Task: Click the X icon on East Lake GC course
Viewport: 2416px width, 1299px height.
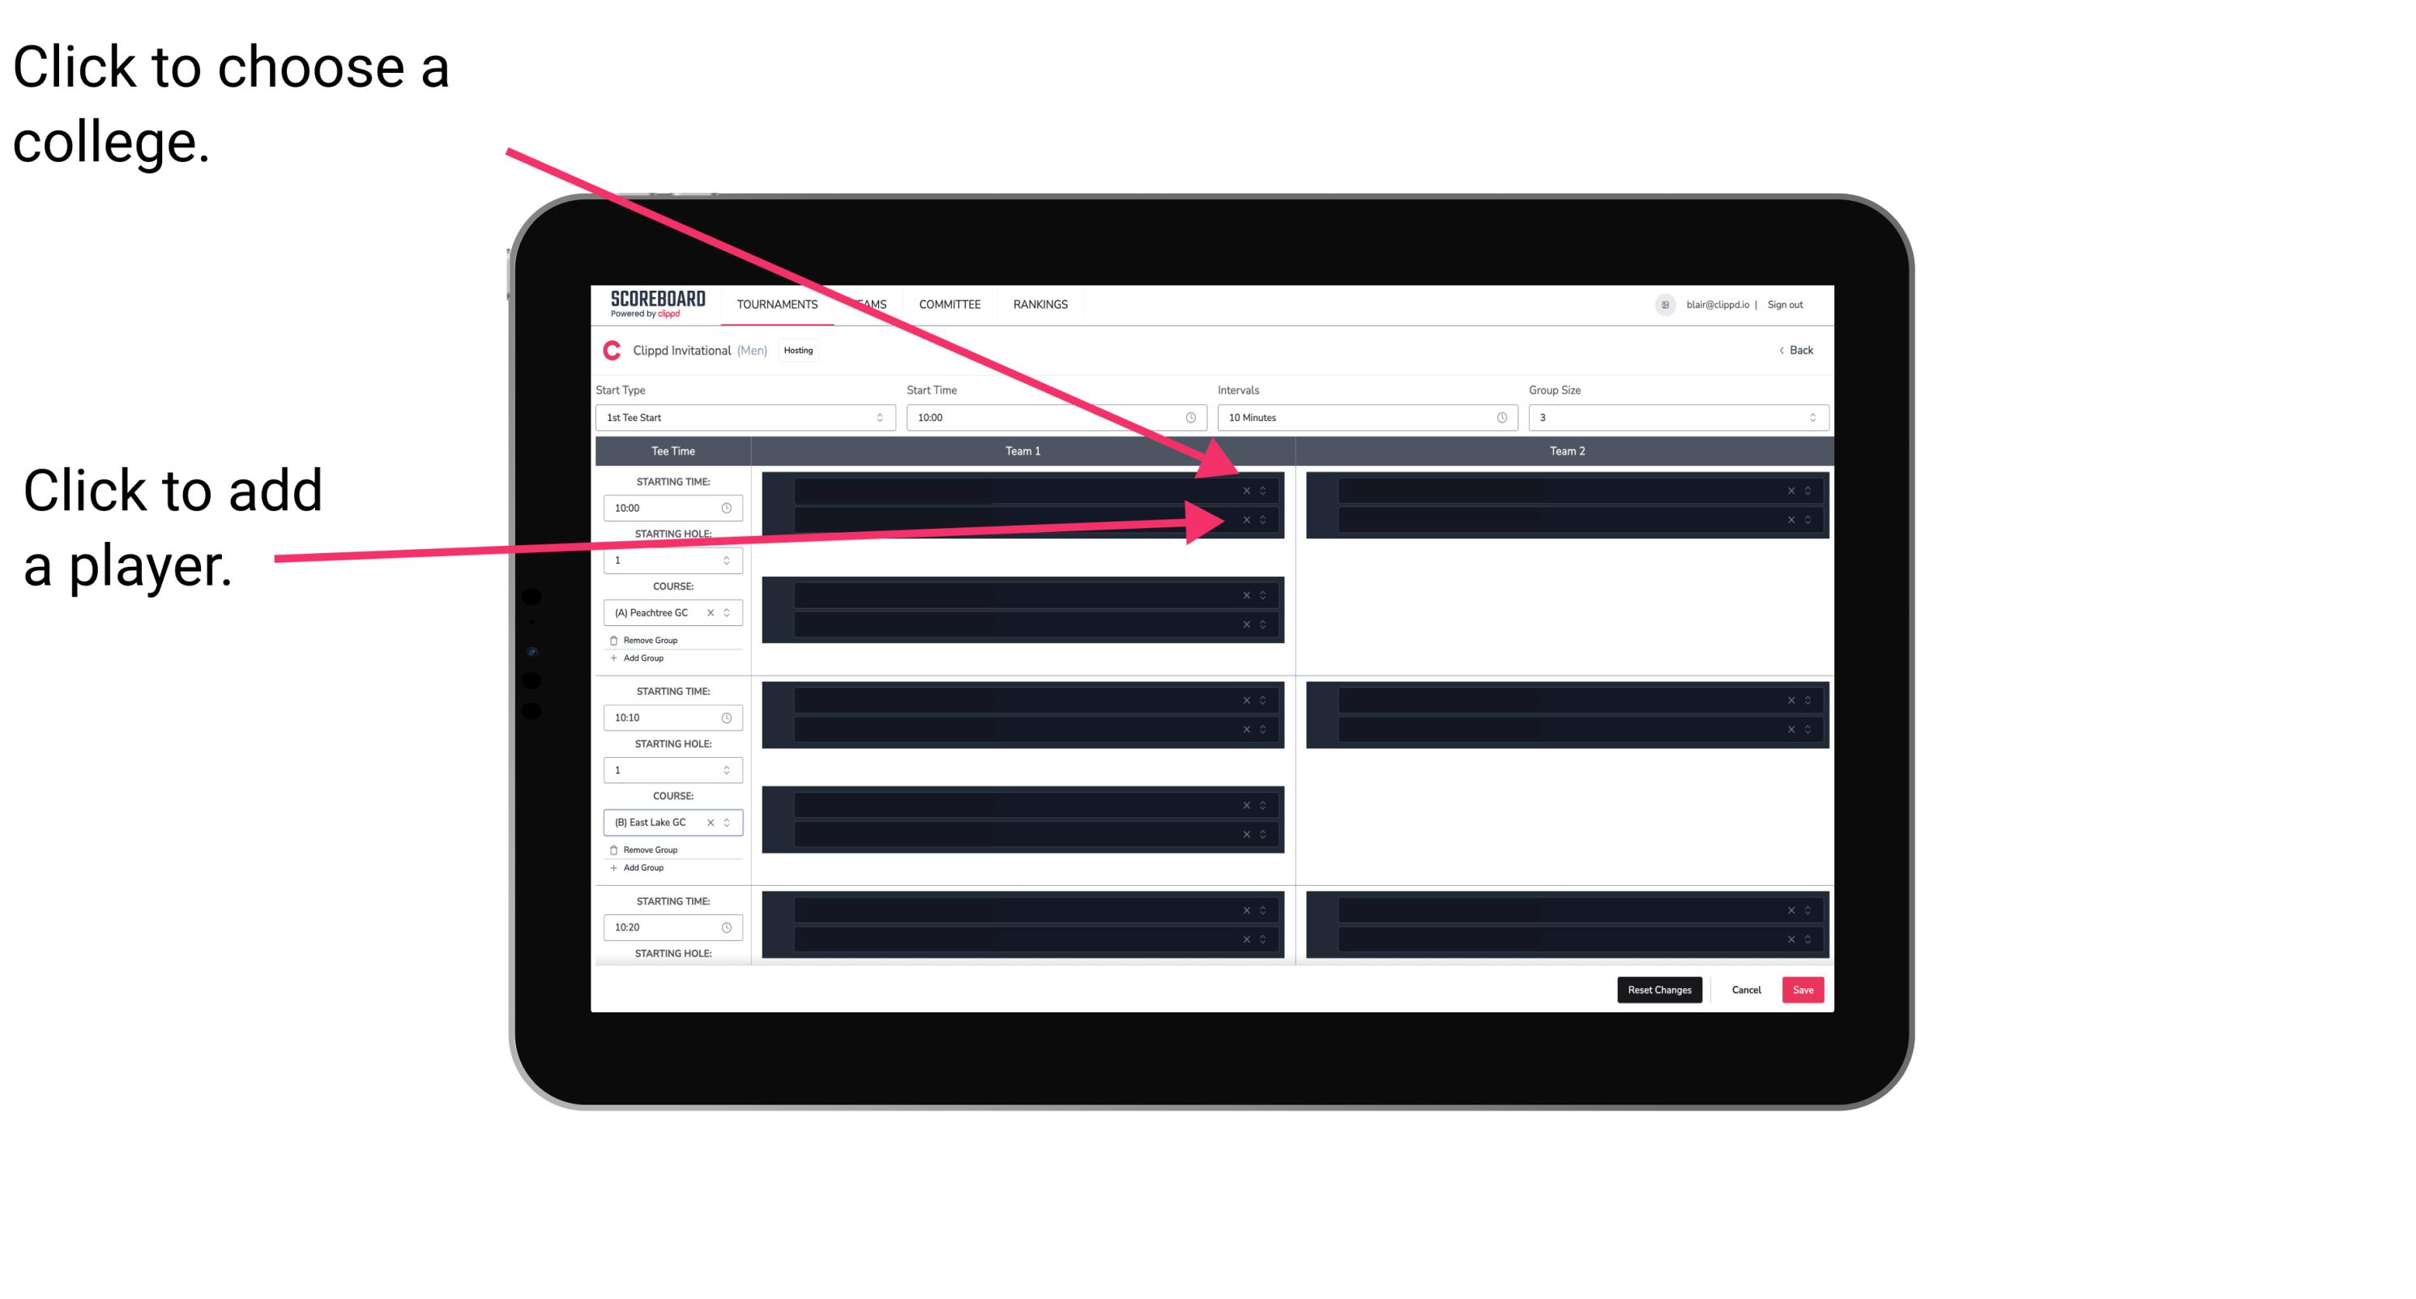Action: pos(717,824)
